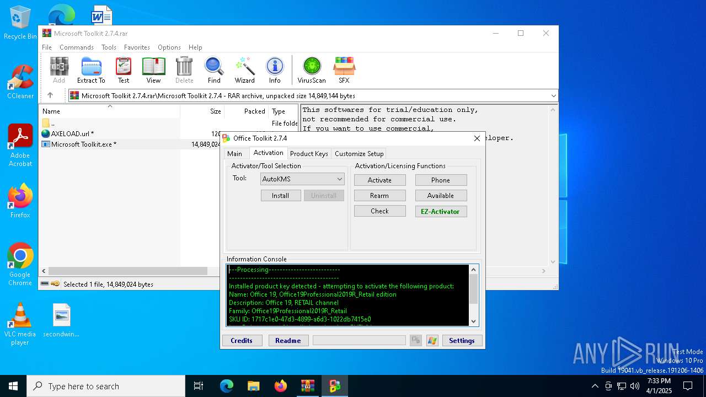Open Adobe Acrobat desktop shortcut

pyautogui.click(x=20, y=146)
